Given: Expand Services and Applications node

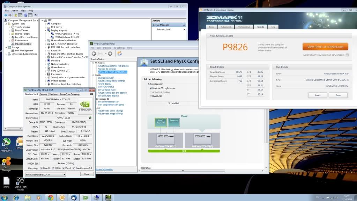Looking at the screenshot, I should click(x=6, y=54).
